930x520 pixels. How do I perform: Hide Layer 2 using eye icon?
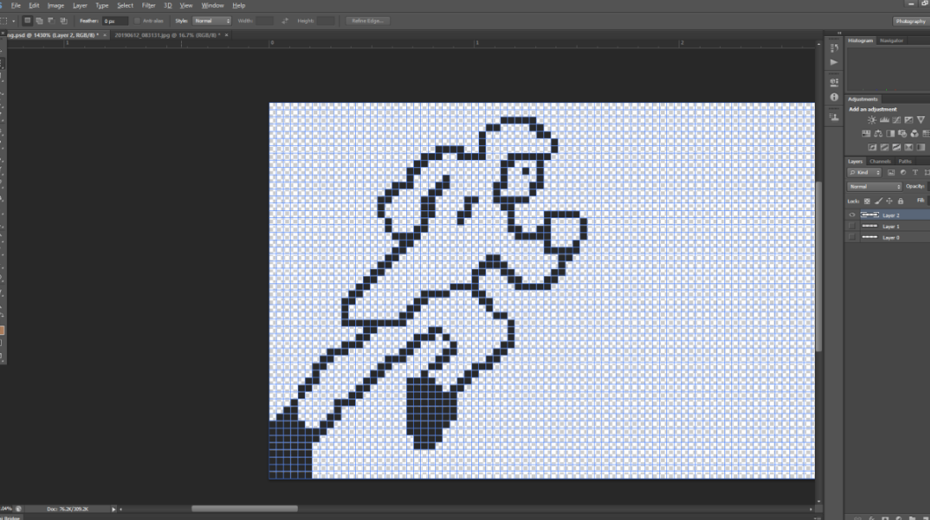853,215
